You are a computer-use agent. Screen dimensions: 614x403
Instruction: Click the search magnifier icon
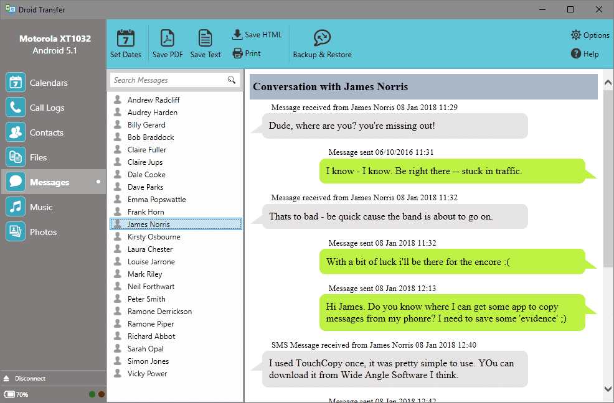click(232, 80)
